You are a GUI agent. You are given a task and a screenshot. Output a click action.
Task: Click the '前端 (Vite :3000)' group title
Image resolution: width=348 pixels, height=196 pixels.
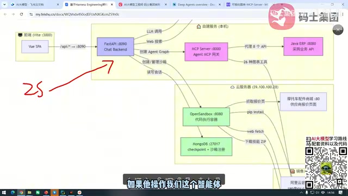35,35
